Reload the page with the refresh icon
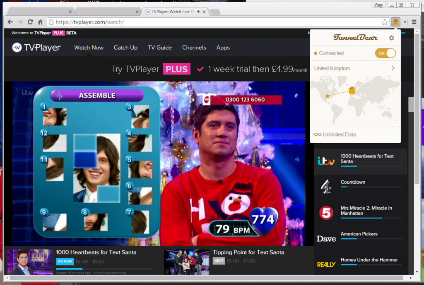The image size is (424, 285). [x=30, y=22]
